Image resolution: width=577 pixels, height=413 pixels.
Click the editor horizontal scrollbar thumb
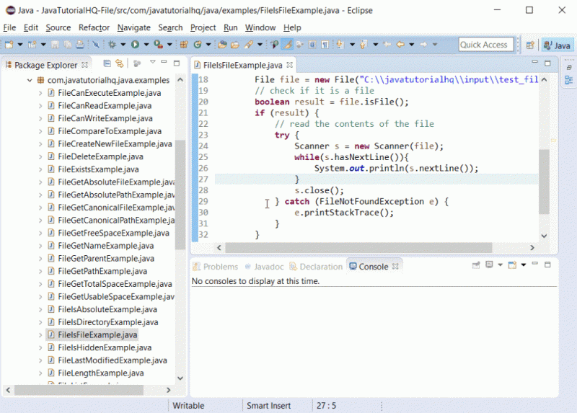(358, 247)
